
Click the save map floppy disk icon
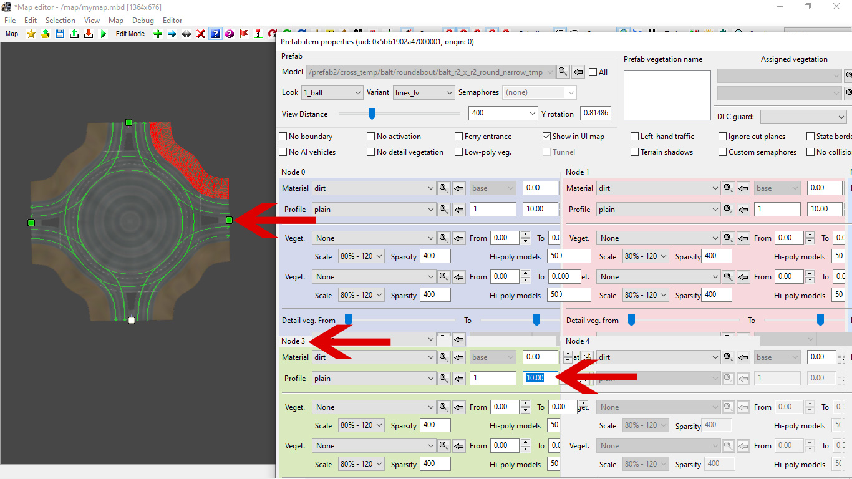click(x=60, y=34)
